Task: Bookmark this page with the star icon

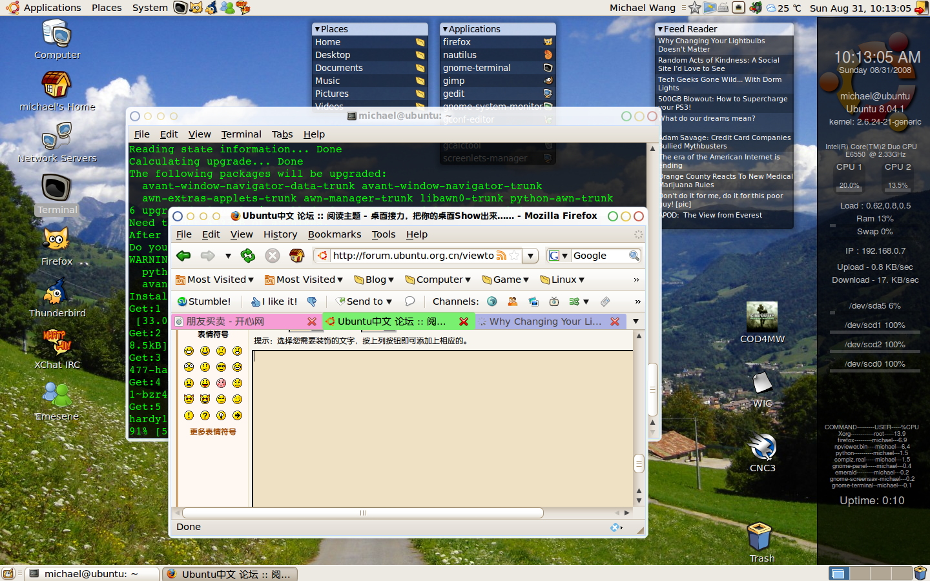Action: [514, 256]
